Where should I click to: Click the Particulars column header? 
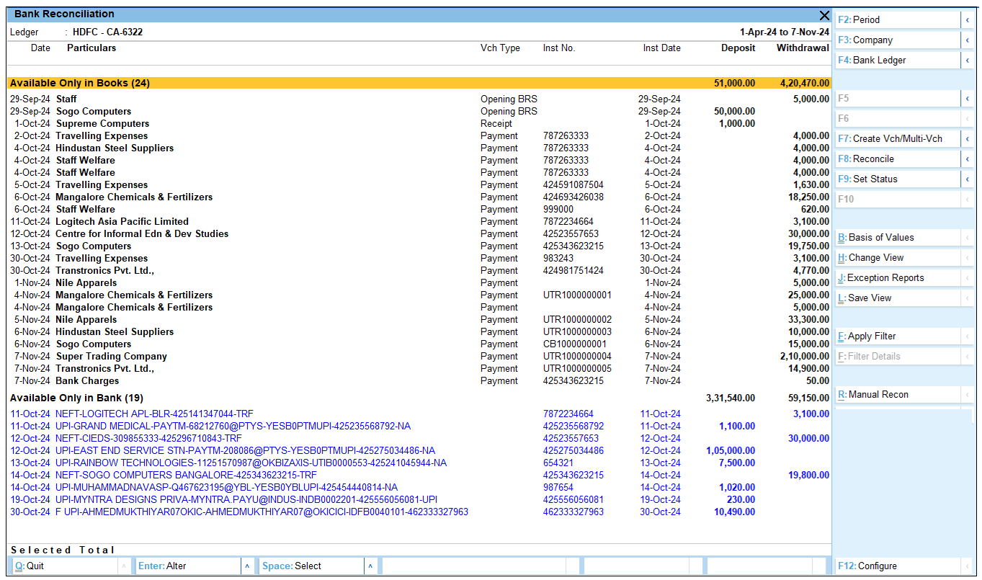point(91,48)
